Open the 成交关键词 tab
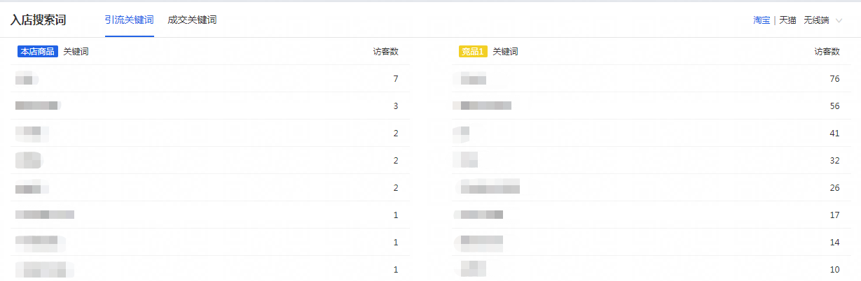 [192, 20]
